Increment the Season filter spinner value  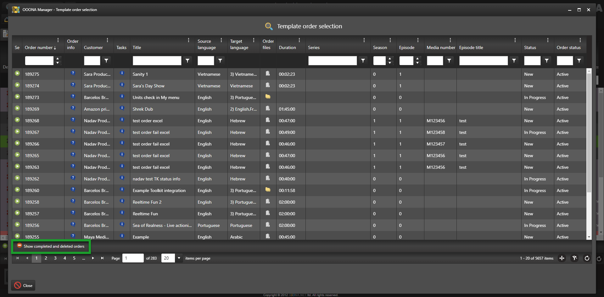tap(390, 58)
